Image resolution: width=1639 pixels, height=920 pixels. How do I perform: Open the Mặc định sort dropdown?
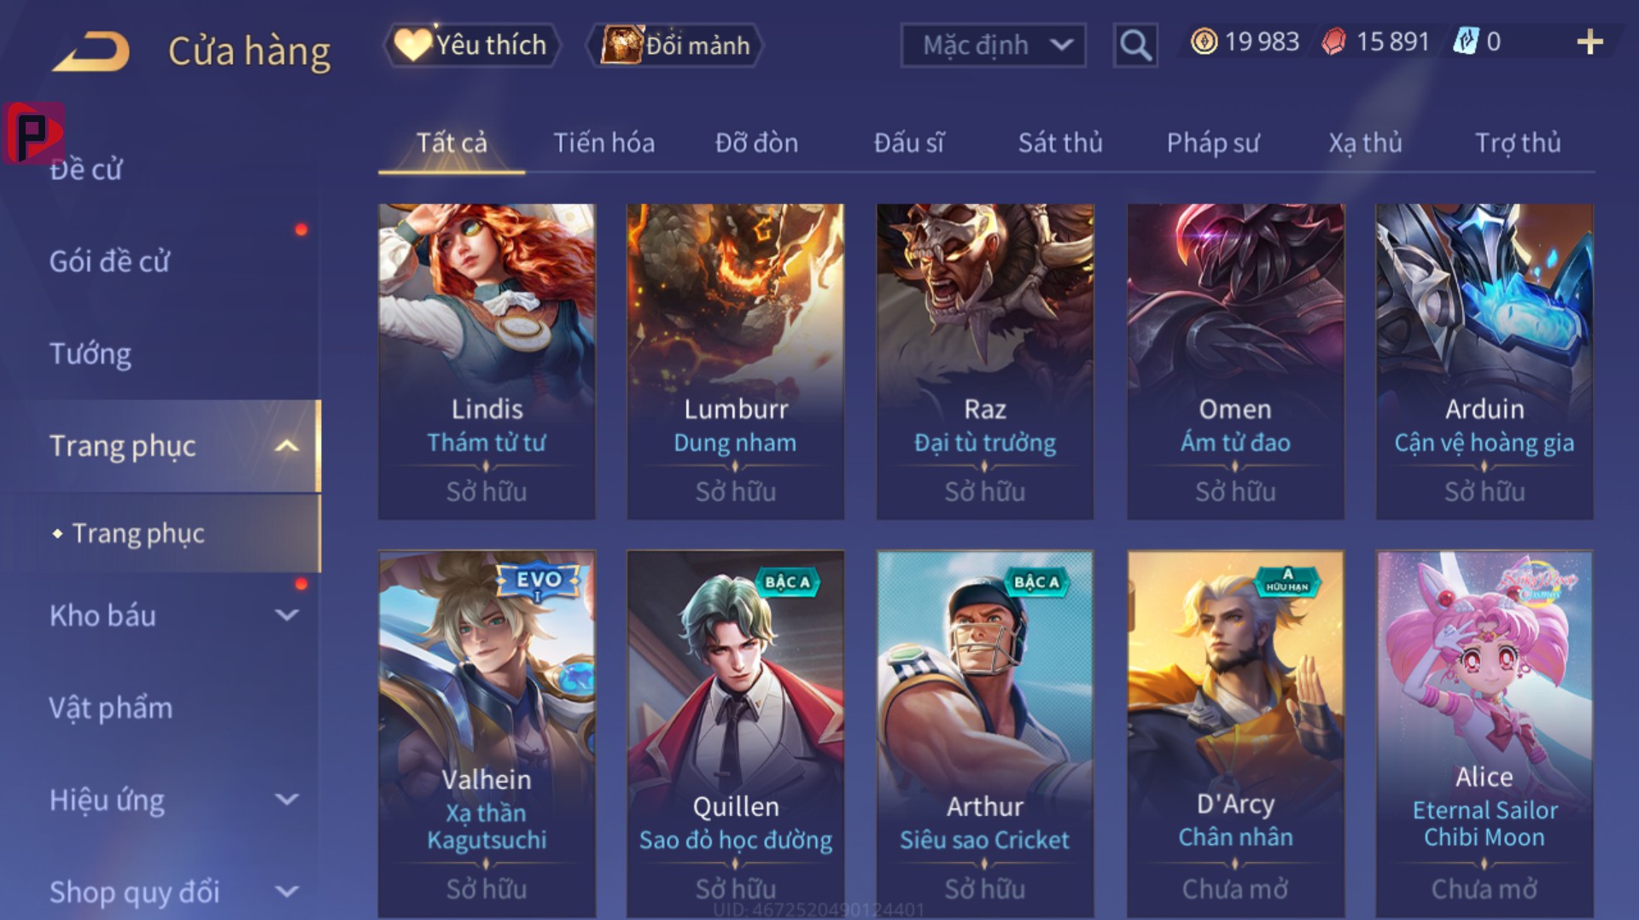point(994,45)
